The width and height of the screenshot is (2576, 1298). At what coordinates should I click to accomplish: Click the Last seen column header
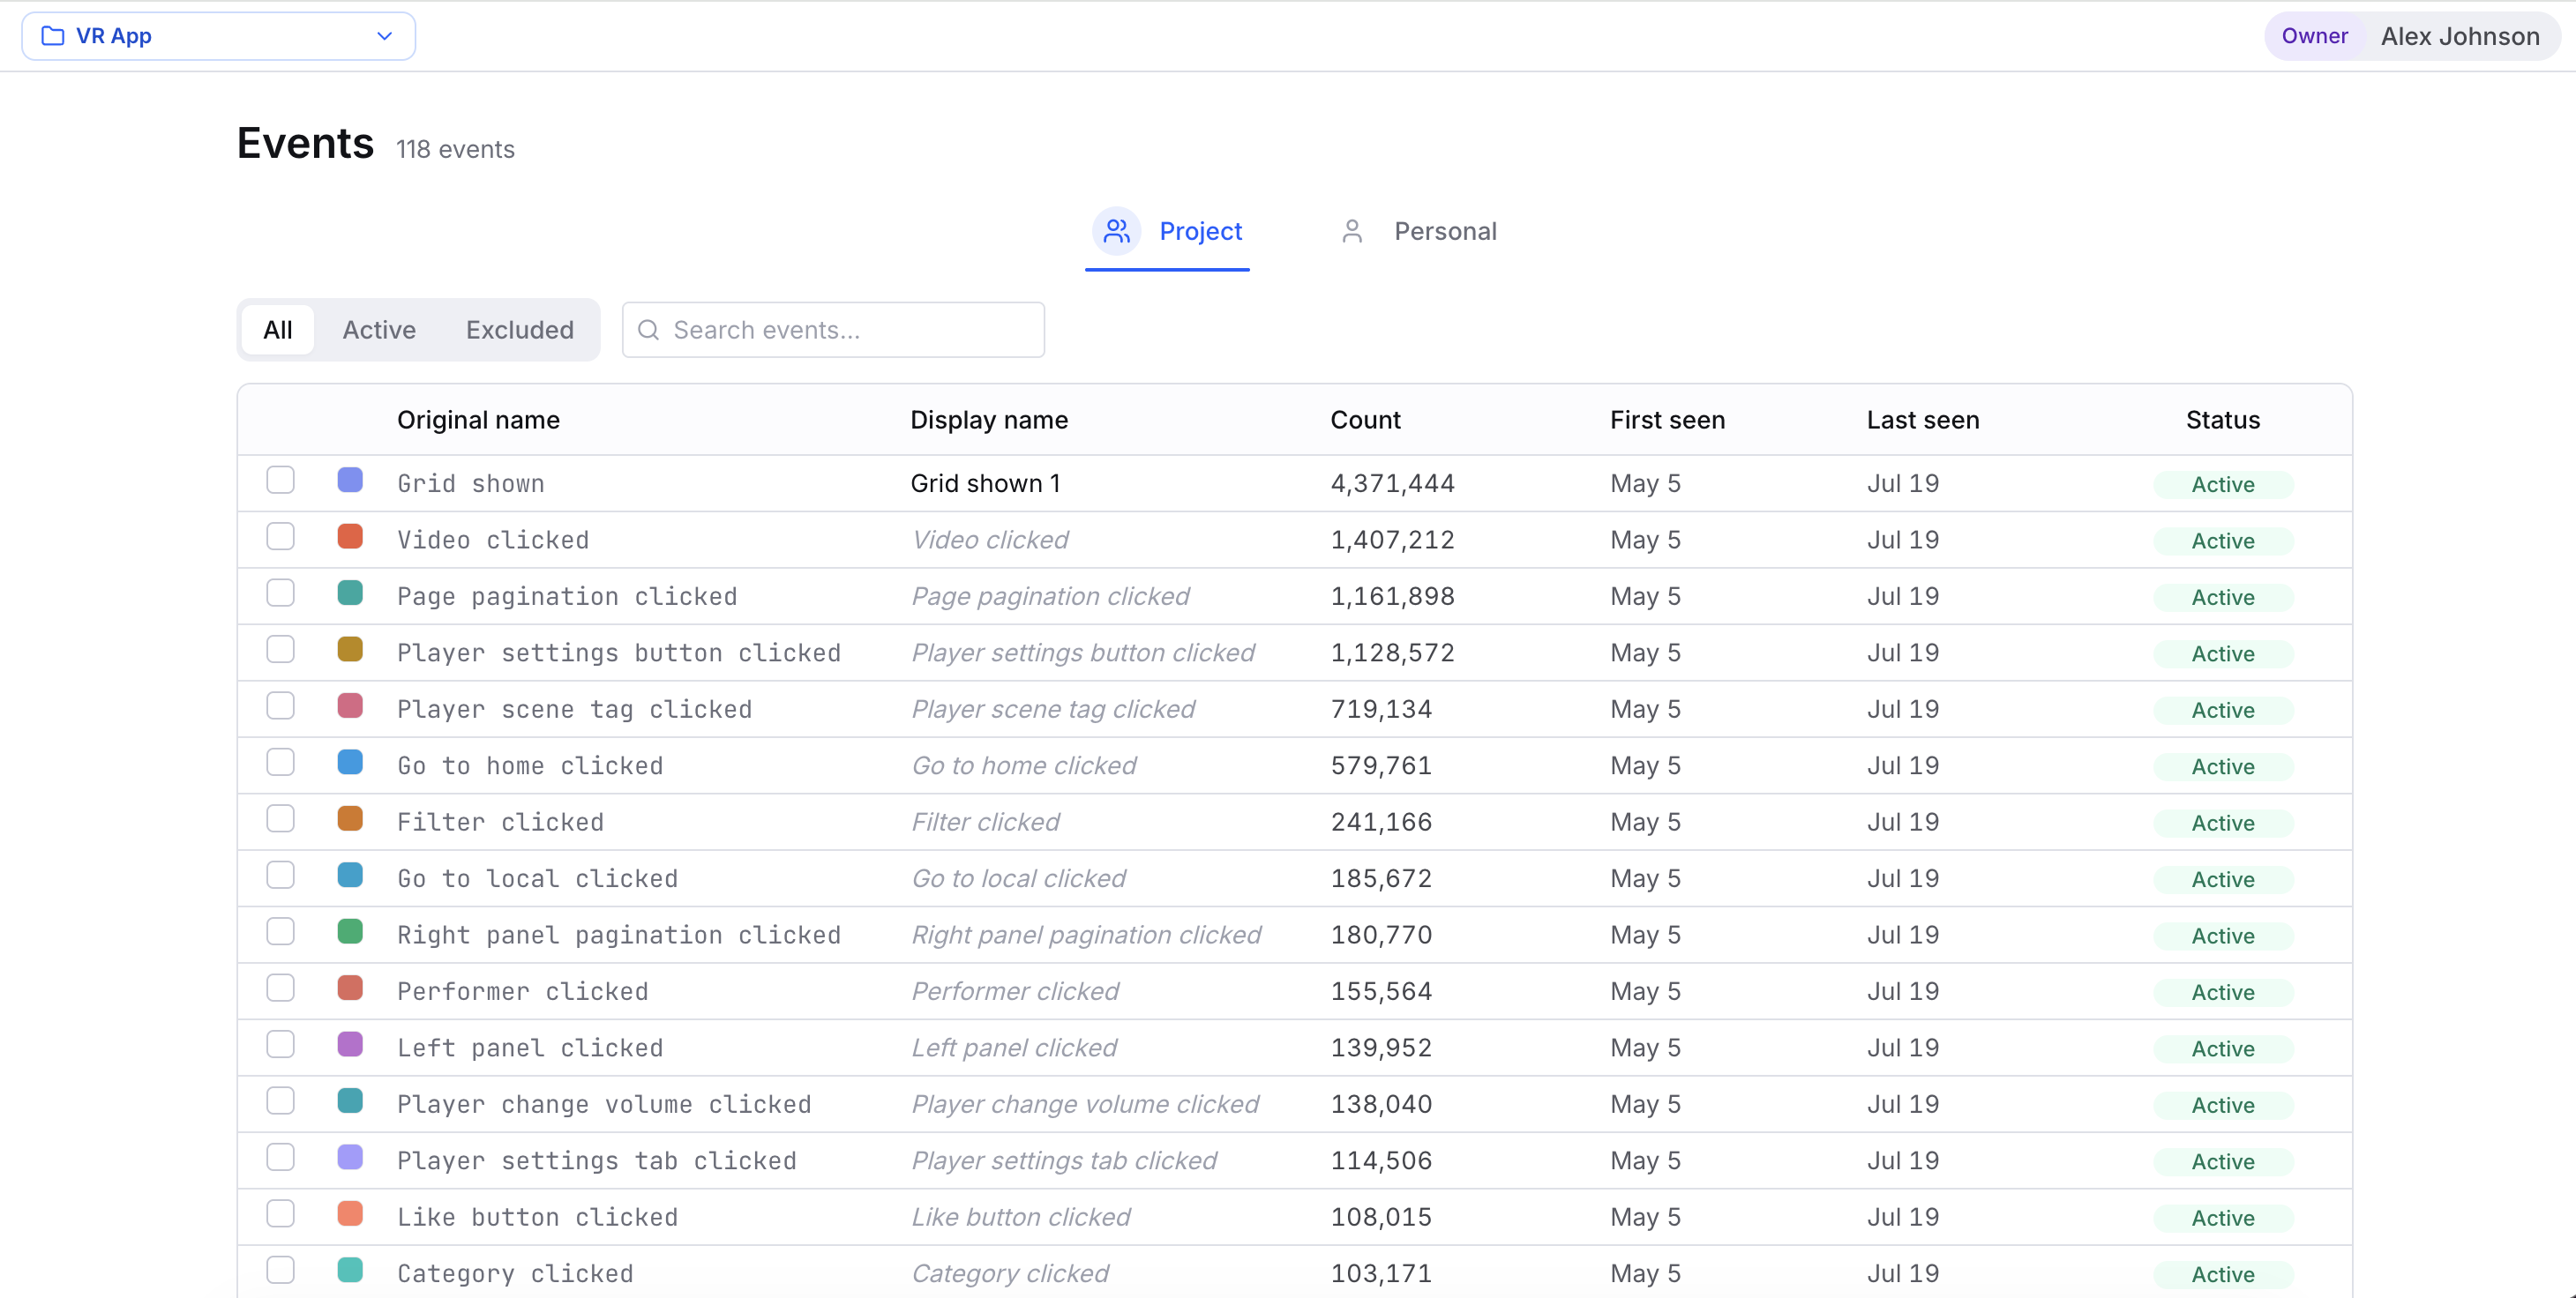pyautogui.click(x=1922, y=421)
